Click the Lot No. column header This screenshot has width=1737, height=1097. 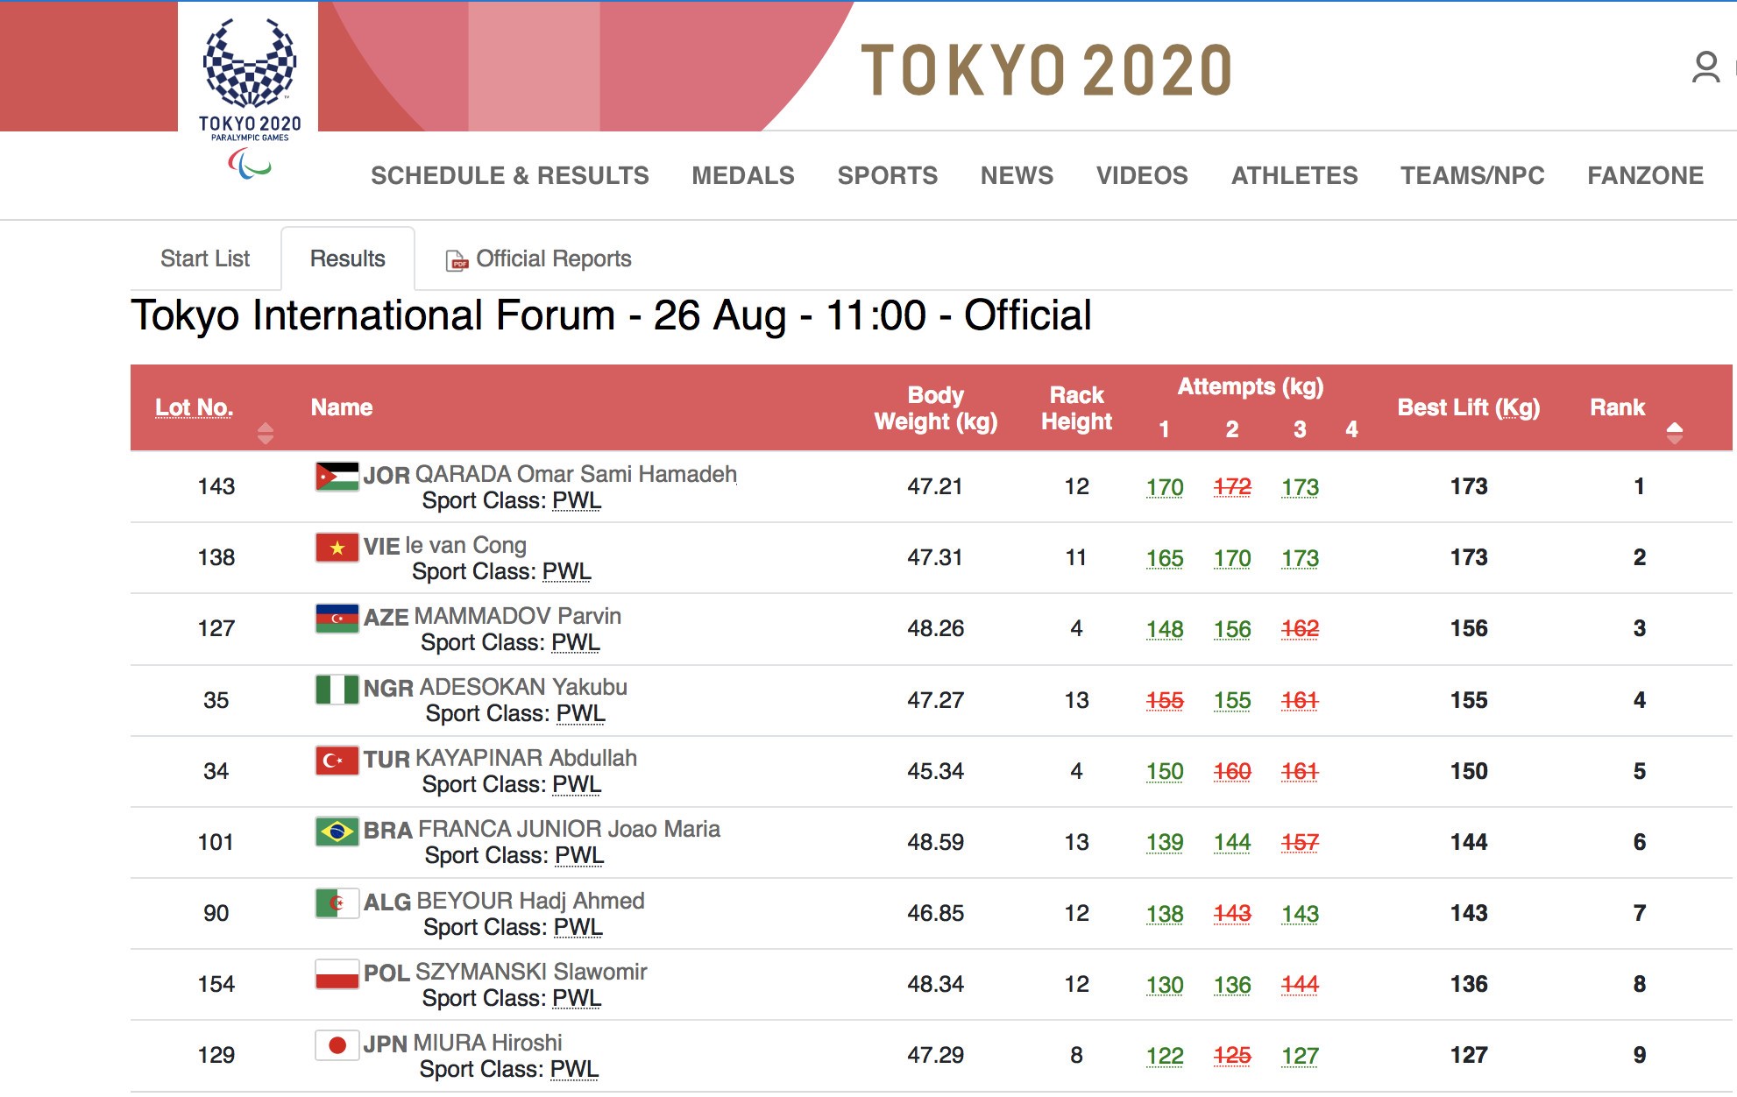[194, 407]
